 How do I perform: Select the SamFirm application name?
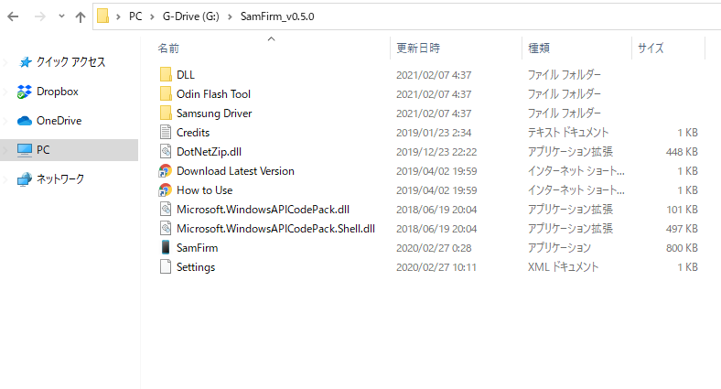pos(197,248)
